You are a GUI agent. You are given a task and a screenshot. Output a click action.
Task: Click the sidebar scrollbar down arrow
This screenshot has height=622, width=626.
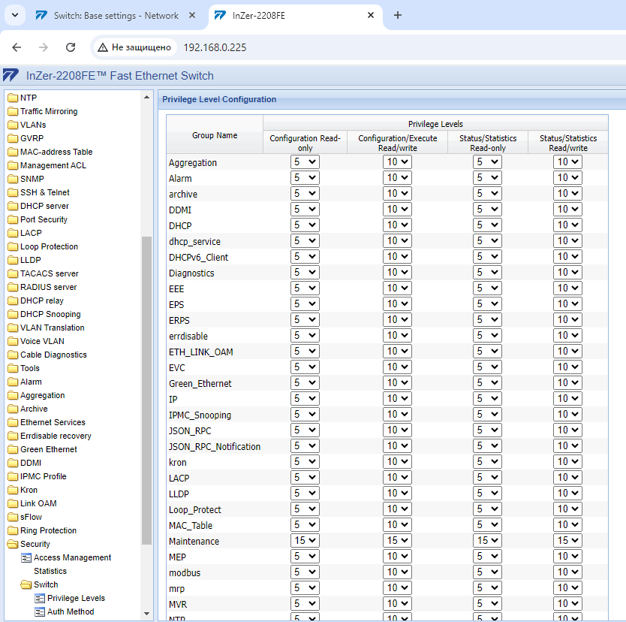point(146,614)
